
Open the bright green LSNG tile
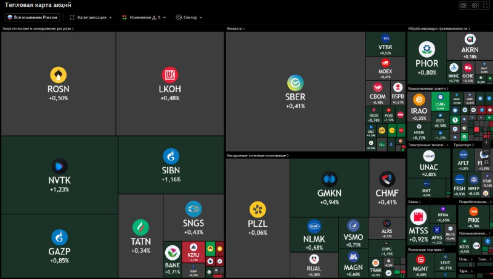440,101
